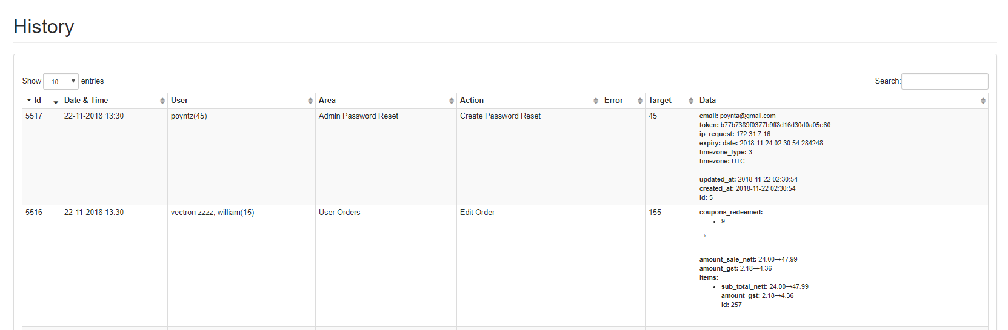Click the Id column descending sort arrow
The image size is (1008, 330).
pyautogui.click(x=56, y=101)
